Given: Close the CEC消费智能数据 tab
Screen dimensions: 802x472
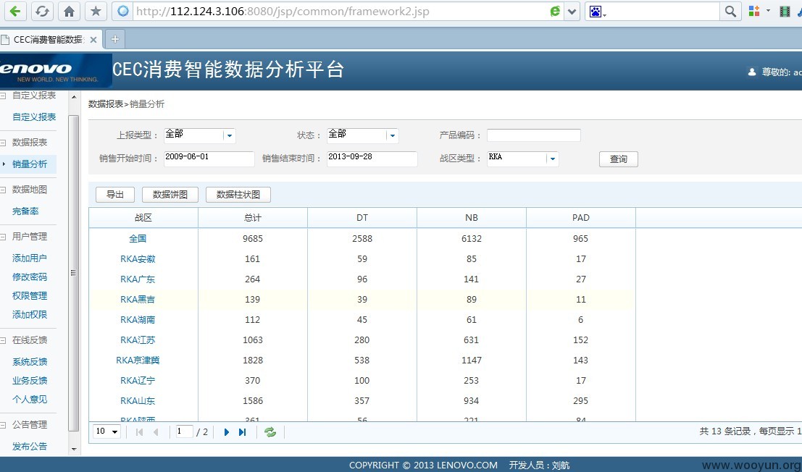Looking at the screenshot, I should [x=93, y=40].
